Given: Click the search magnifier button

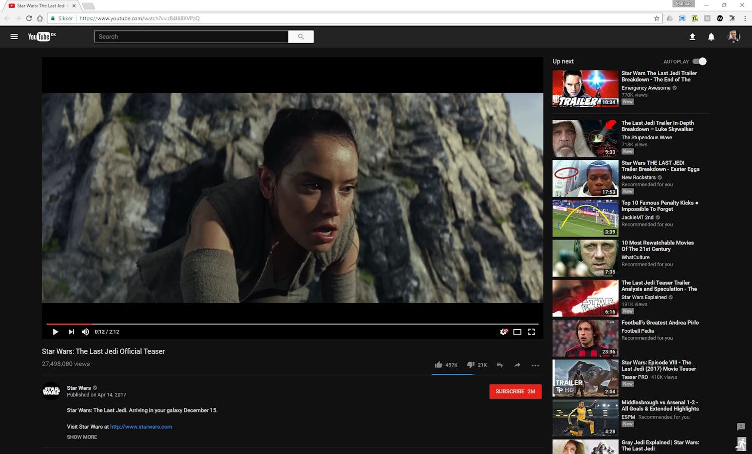Looking at the screenshot, I should click(301, 37).
